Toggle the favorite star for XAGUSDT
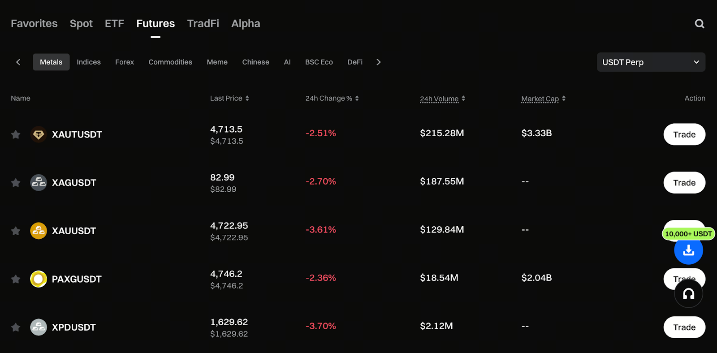The width and height of the screenshot is (717, 353). click(x=16, y=183)
